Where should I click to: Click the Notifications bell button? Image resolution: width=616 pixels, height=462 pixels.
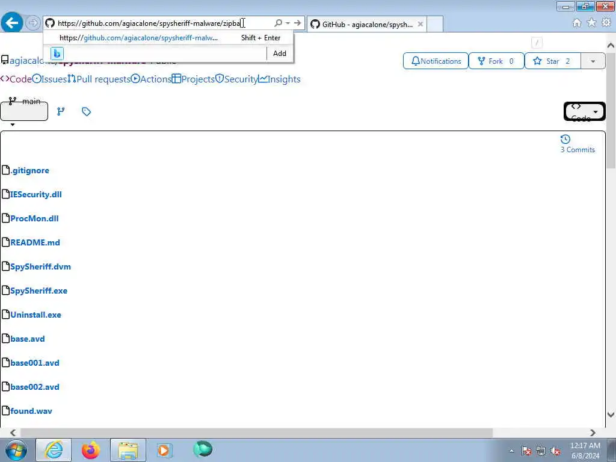(436, 61)
